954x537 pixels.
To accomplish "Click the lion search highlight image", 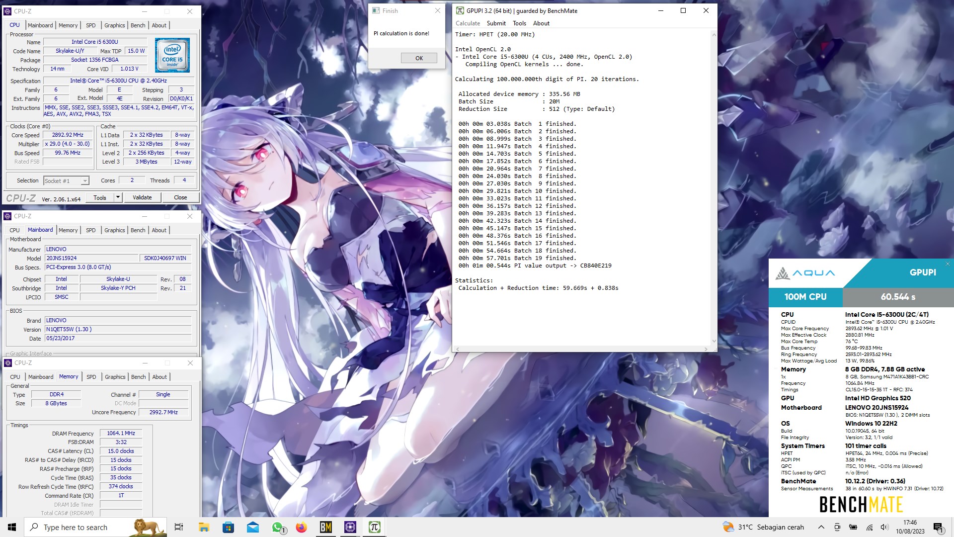I will 147,527.
